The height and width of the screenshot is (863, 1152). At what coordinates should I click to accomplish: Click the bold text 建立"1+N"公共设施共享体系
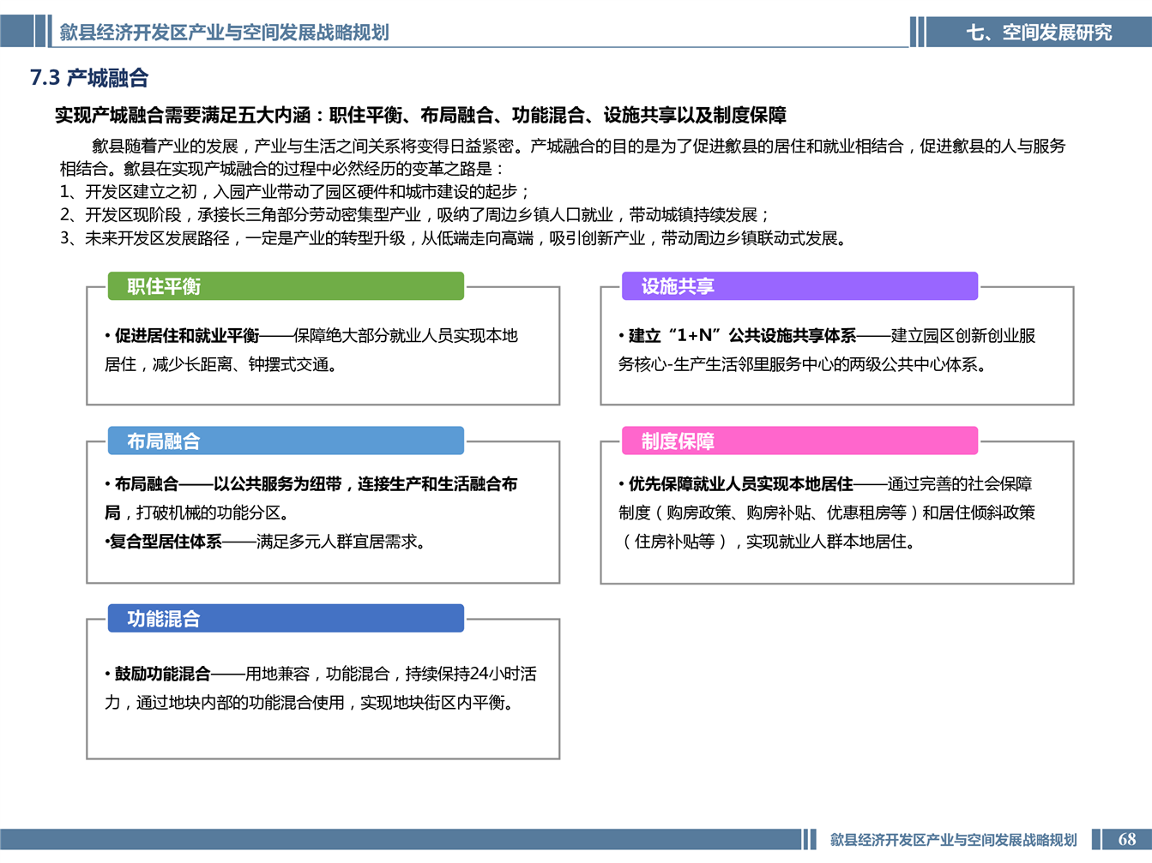tap(742, 336)
